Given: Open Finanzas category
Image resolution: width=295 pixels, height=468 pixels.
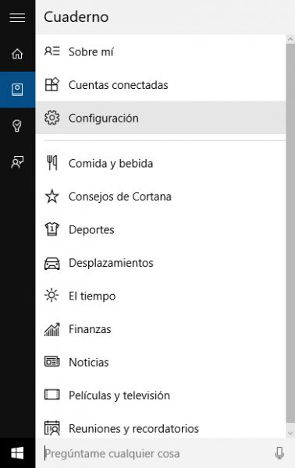Looking at the screenshot, I should point(161,329).
